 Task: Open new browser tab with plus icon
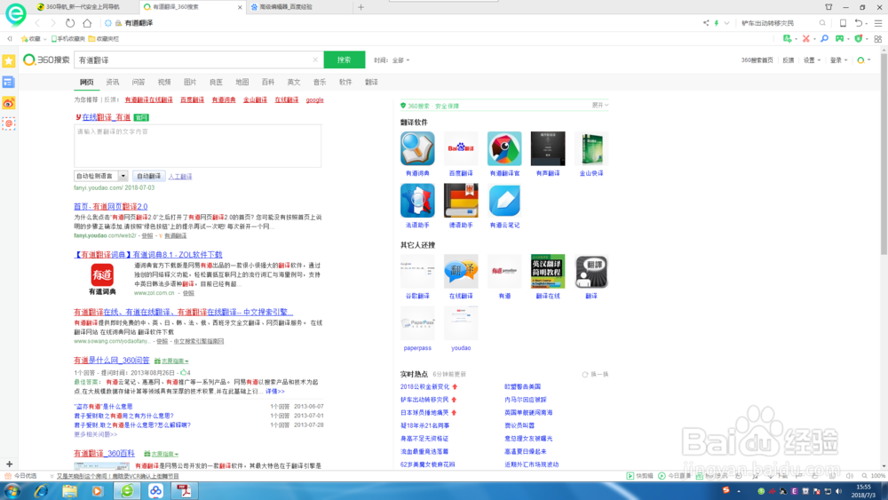click(361, 7)
